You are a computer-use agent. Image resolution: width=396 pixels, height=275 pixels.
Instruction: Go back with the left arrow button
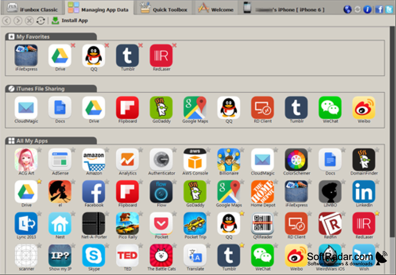tap(7, 21)
